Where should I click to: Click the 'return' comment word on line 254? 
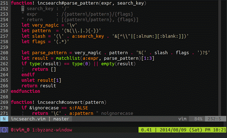coord(35,20)
